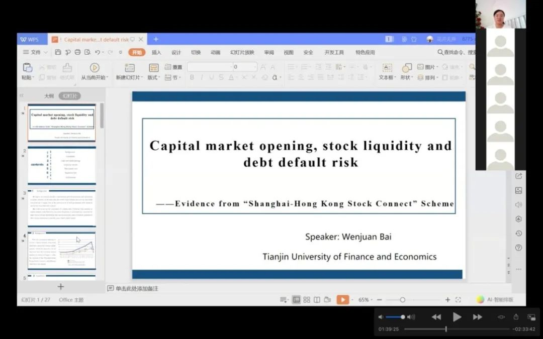
Task: Toggle Bold formatting button
Action: tap(192, 77)
